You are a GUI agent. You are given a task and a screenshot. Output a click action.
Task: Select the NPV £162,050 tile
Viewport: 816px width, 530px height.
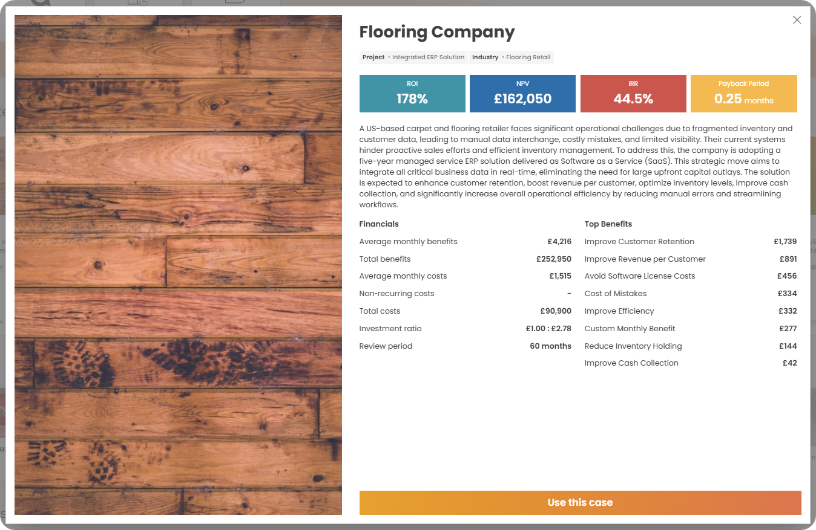click(x=522, y=94)
